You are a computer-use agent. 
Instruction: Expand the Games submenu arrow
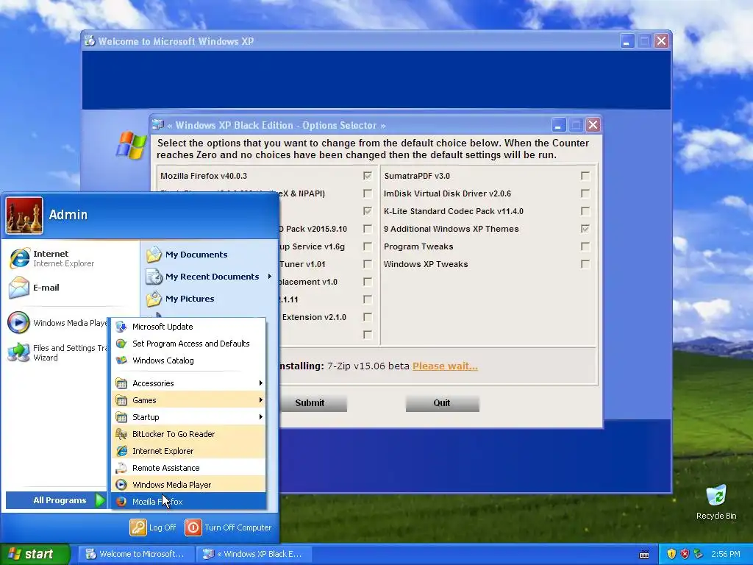(261, 399)
